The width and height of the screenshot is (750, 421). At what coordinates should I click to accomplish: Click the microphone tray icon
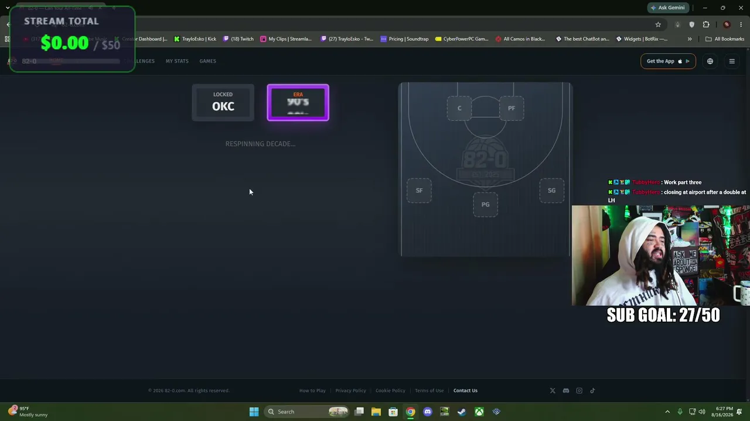pos(680,412)
